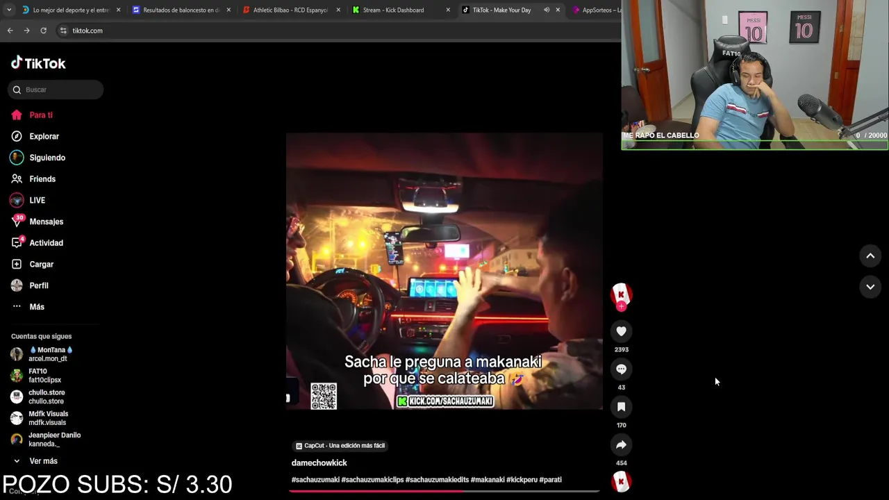Screen dimensions: 889x500
Task: Reload the page
Action: pyautogui.click(x=43, y=31)
